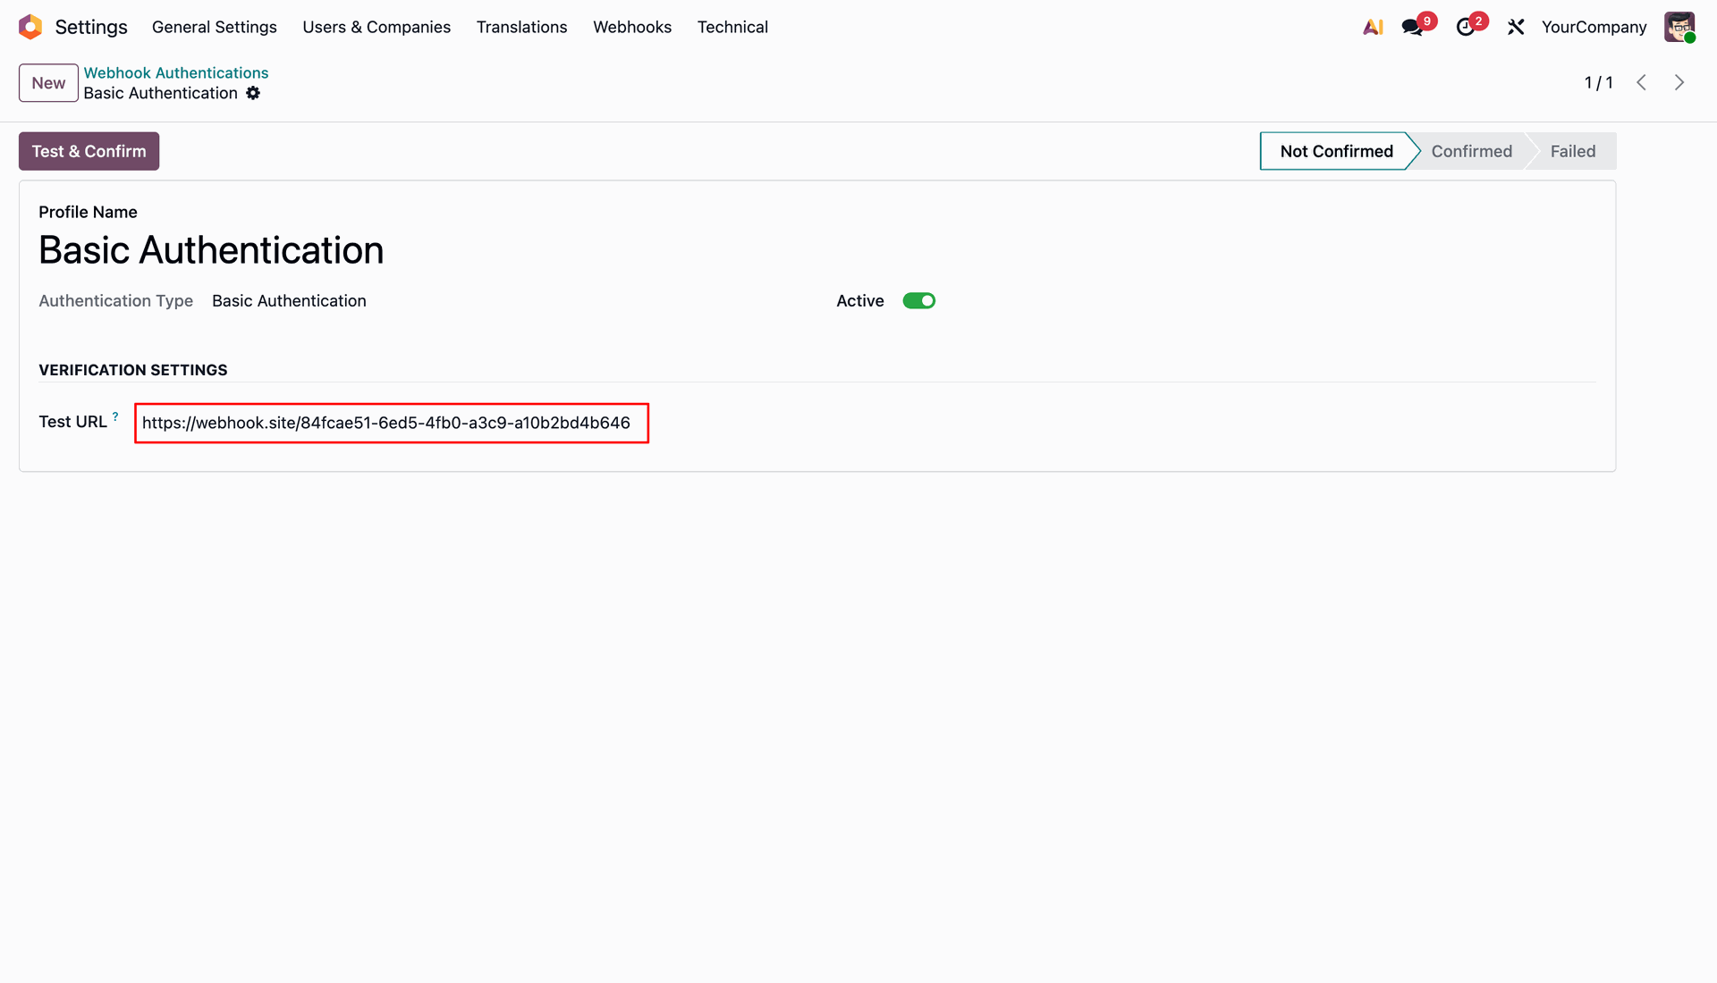Click the Profile Name label
The height and width of the screenshot is (983, 1717).
88,212
